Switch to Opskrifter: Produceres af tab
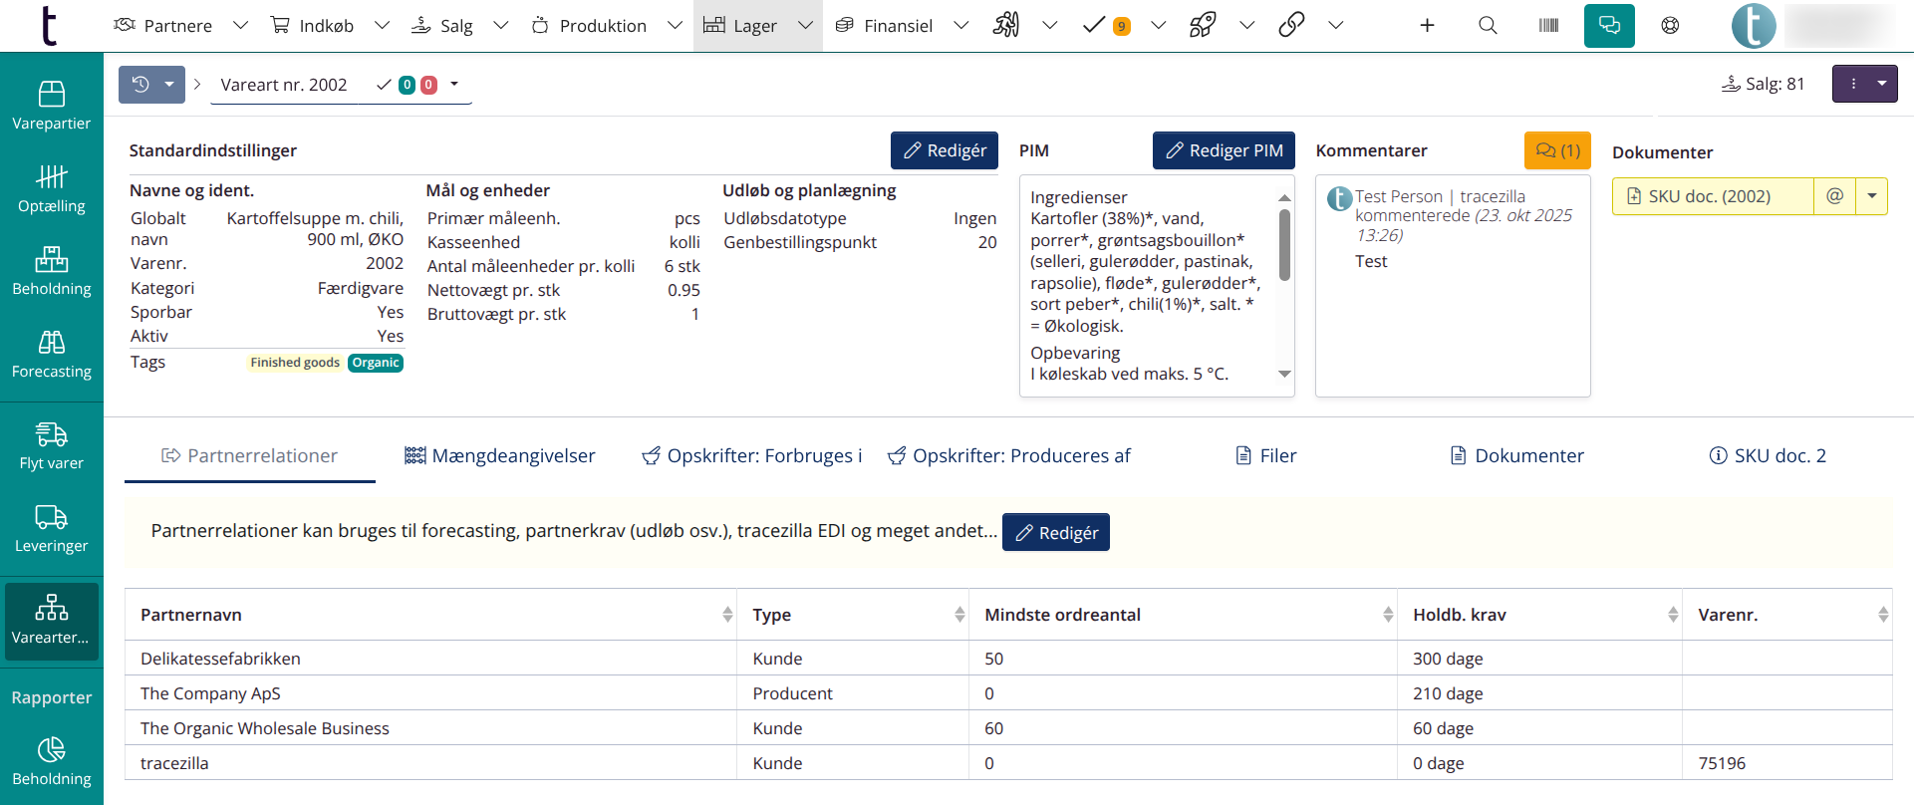Image resolution: width=1914 pixels, height=805 pixels. (1009, 455)
